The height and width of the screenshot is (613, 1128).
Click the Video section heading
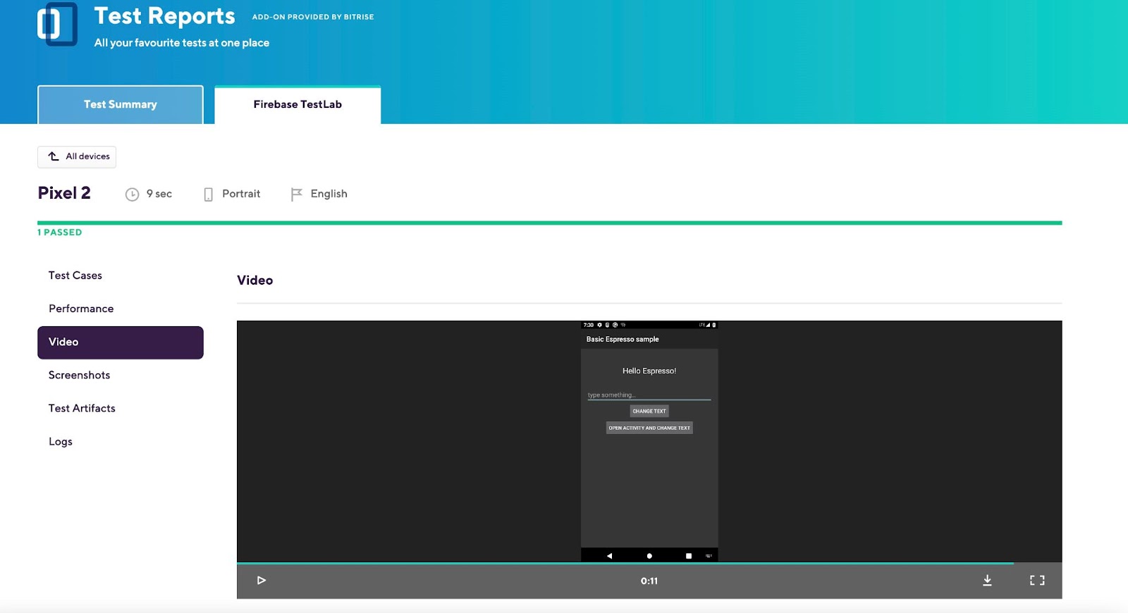255,280
